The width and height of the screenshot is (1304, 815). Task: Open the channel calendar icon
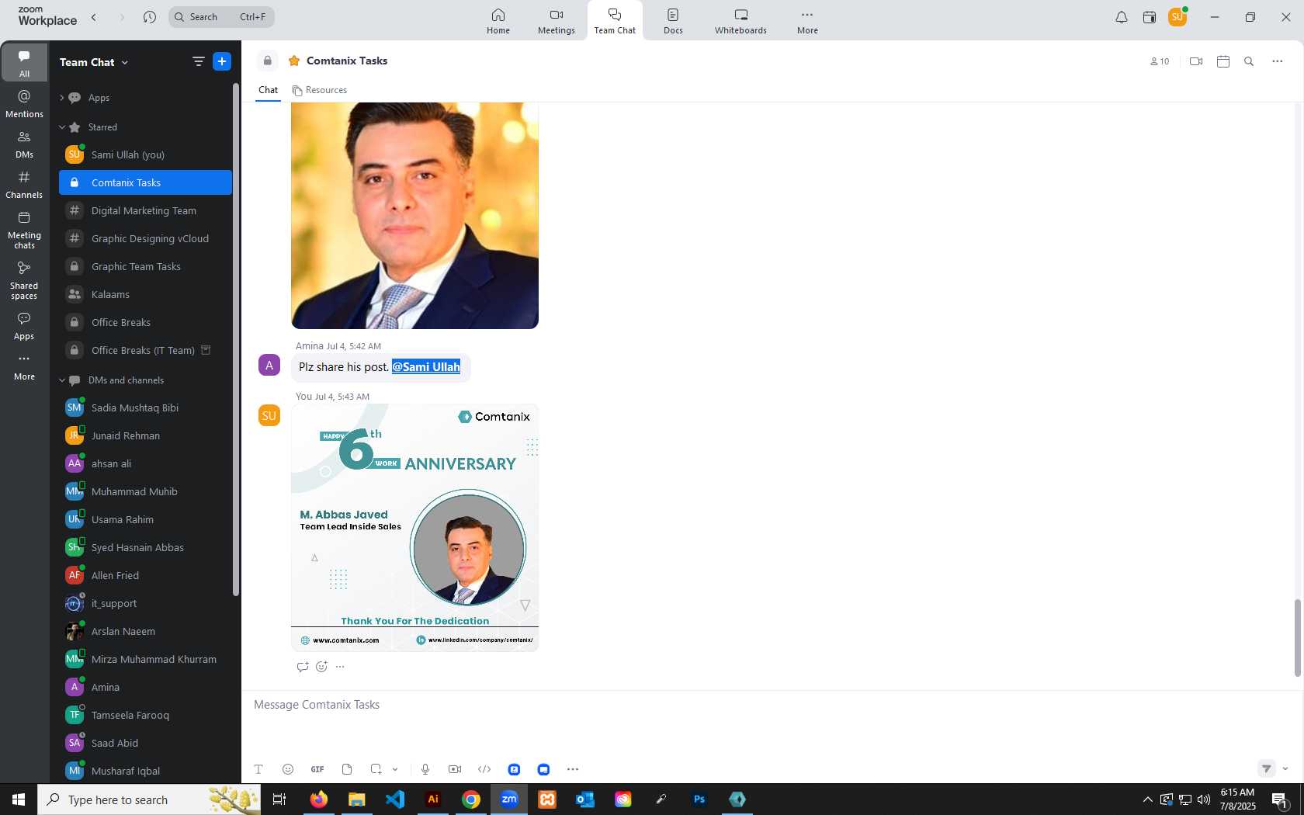click(x=1223, y=61)
